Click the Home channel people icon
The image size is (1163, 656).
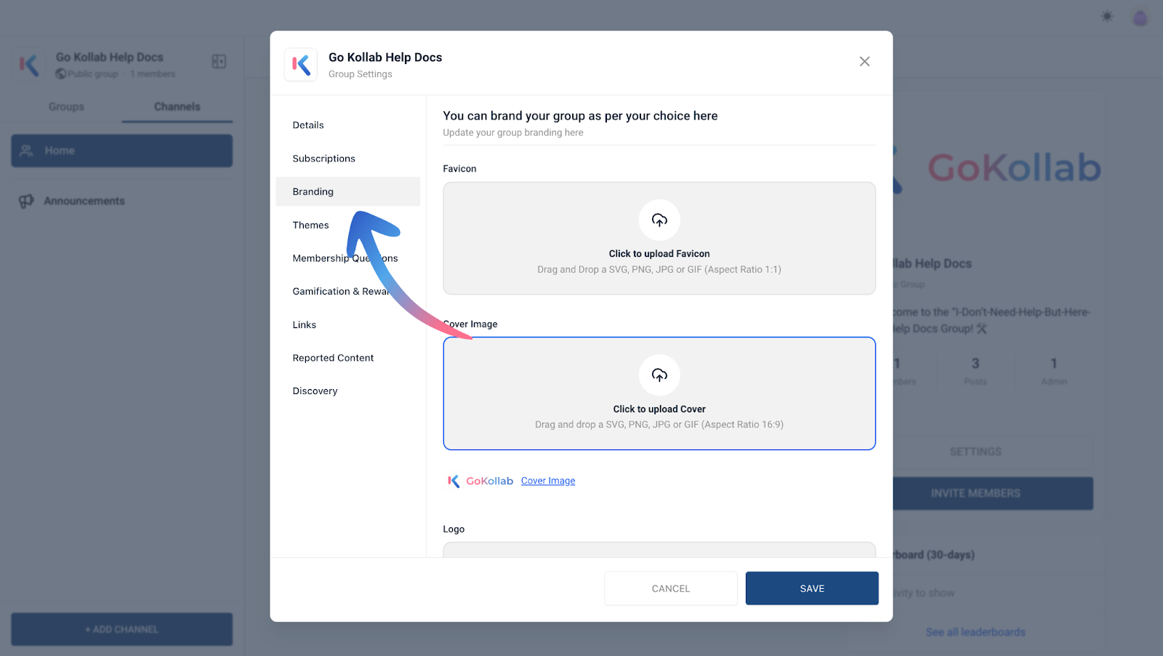click(x=26, y=151)
